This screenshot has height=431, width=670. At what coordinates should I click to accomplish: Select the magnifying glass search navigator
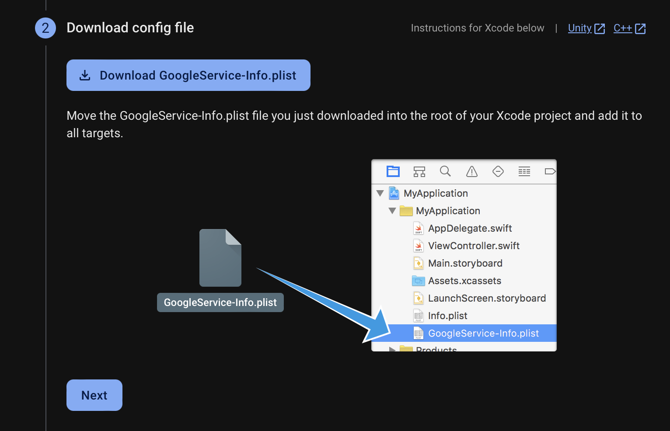click(x=445, y=171)
